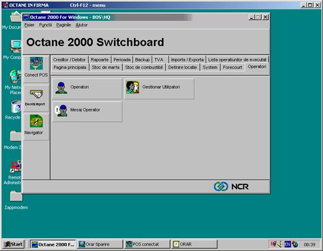Select the Backup tab

tap(142, 60)
